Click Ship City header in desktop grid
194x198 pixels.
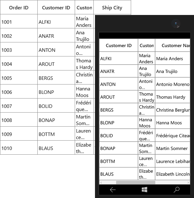pos(112,7)
